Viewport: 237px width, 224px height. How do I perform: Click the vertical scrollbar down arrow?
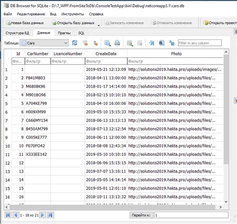point(226,202)
